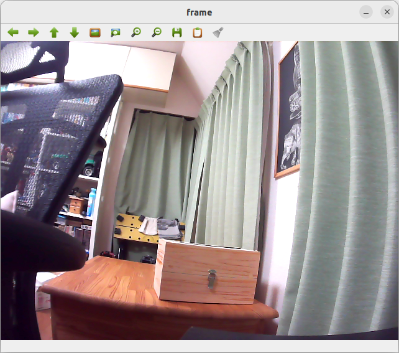
Task: Zoom in with the plus magnifier
Action: (136, 32)
